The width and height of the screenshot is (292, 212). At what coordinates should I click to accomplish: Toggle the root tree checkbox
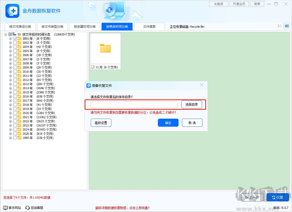10,34
